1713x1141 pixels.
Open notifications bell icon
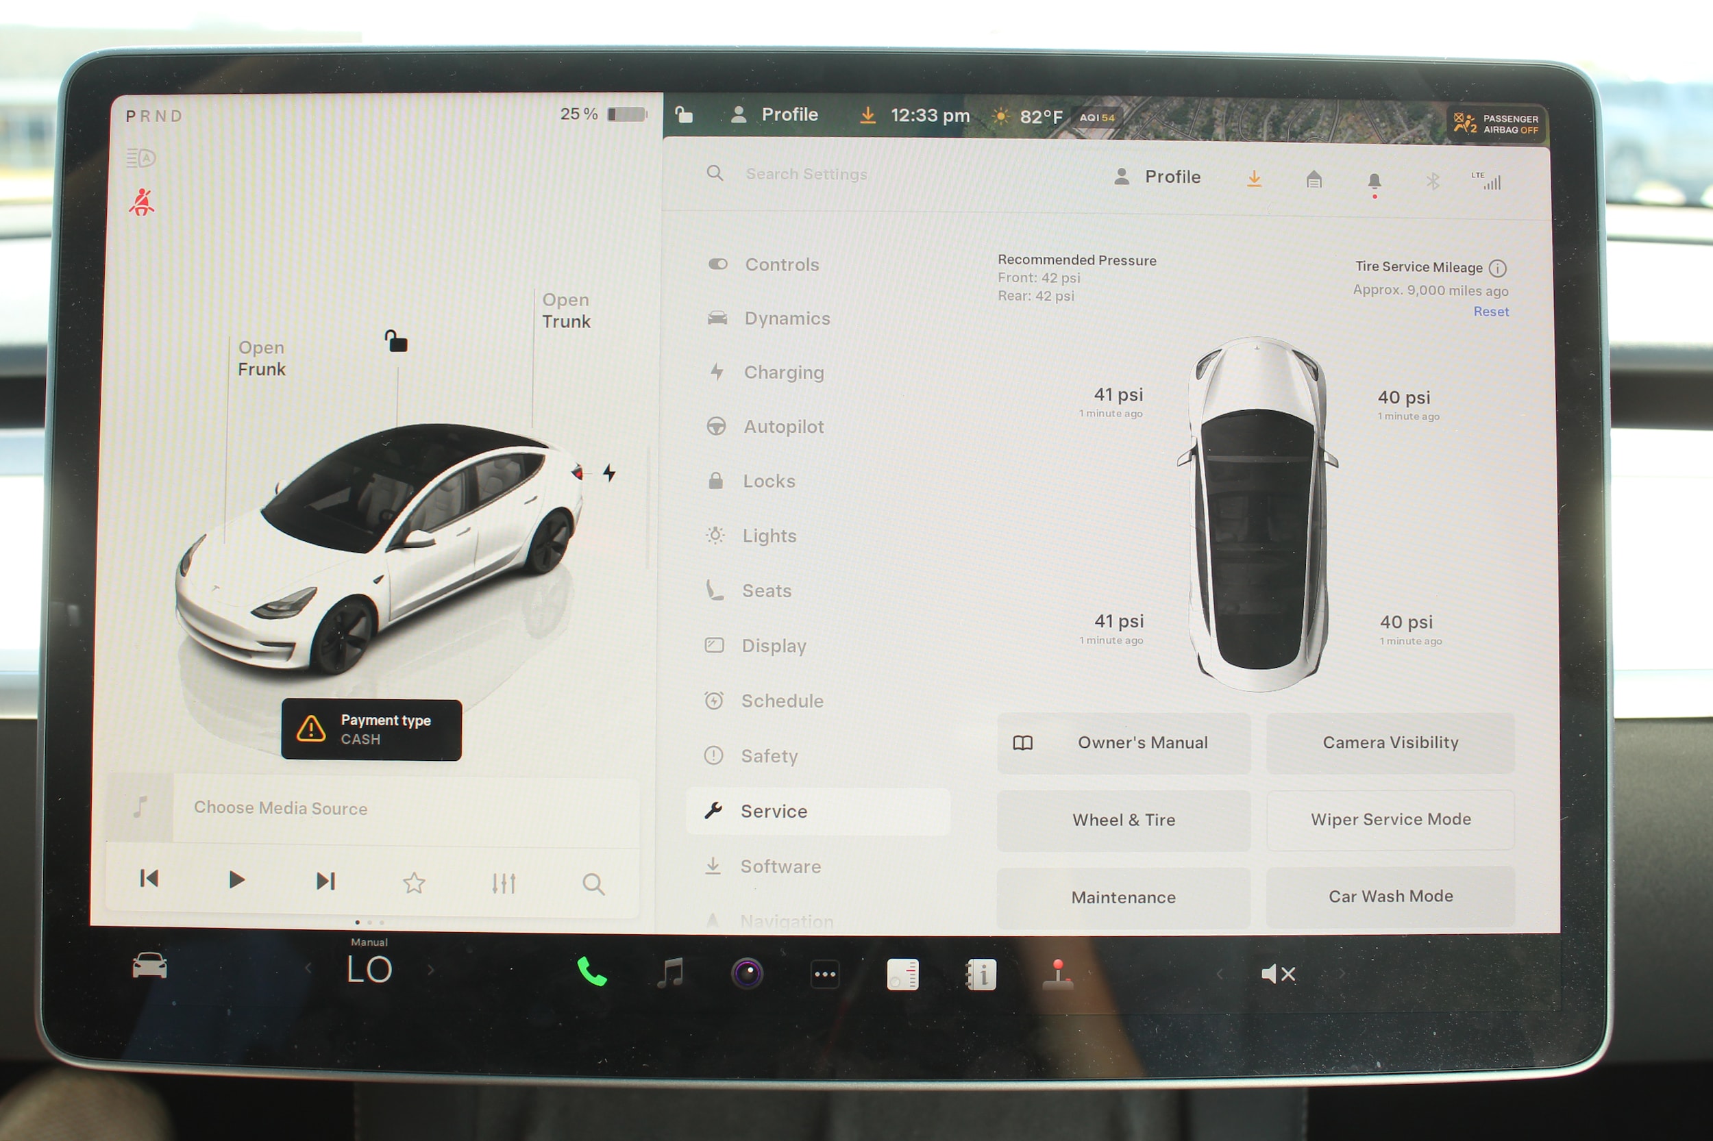1374,182
